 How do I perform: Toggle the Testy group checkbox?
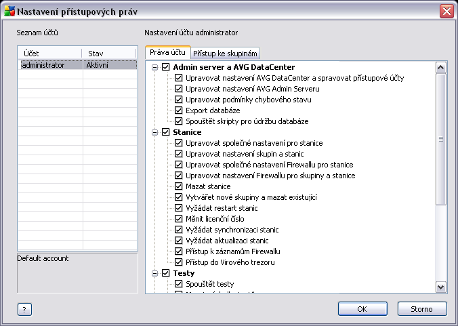tap(165, 273)
